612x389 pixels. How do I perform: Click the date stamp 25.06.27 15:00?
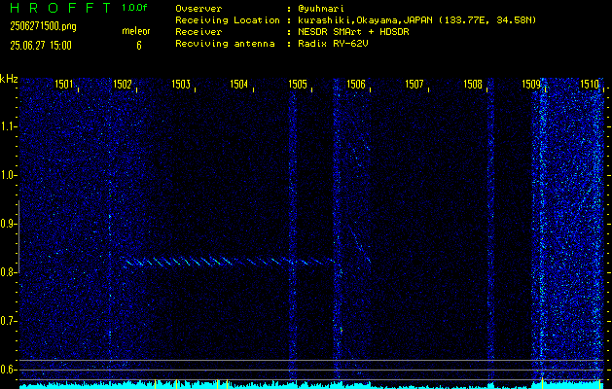(x=41, y=46)
